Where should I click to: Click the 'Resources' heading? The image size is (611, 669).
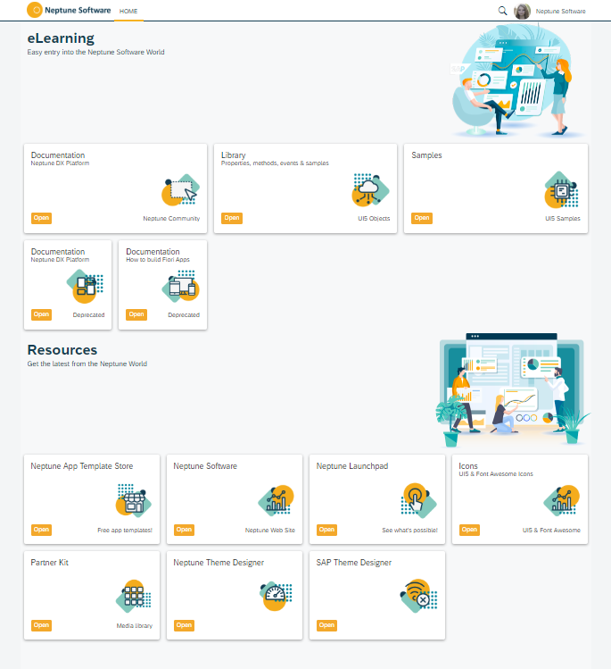(x=62, y=350)
